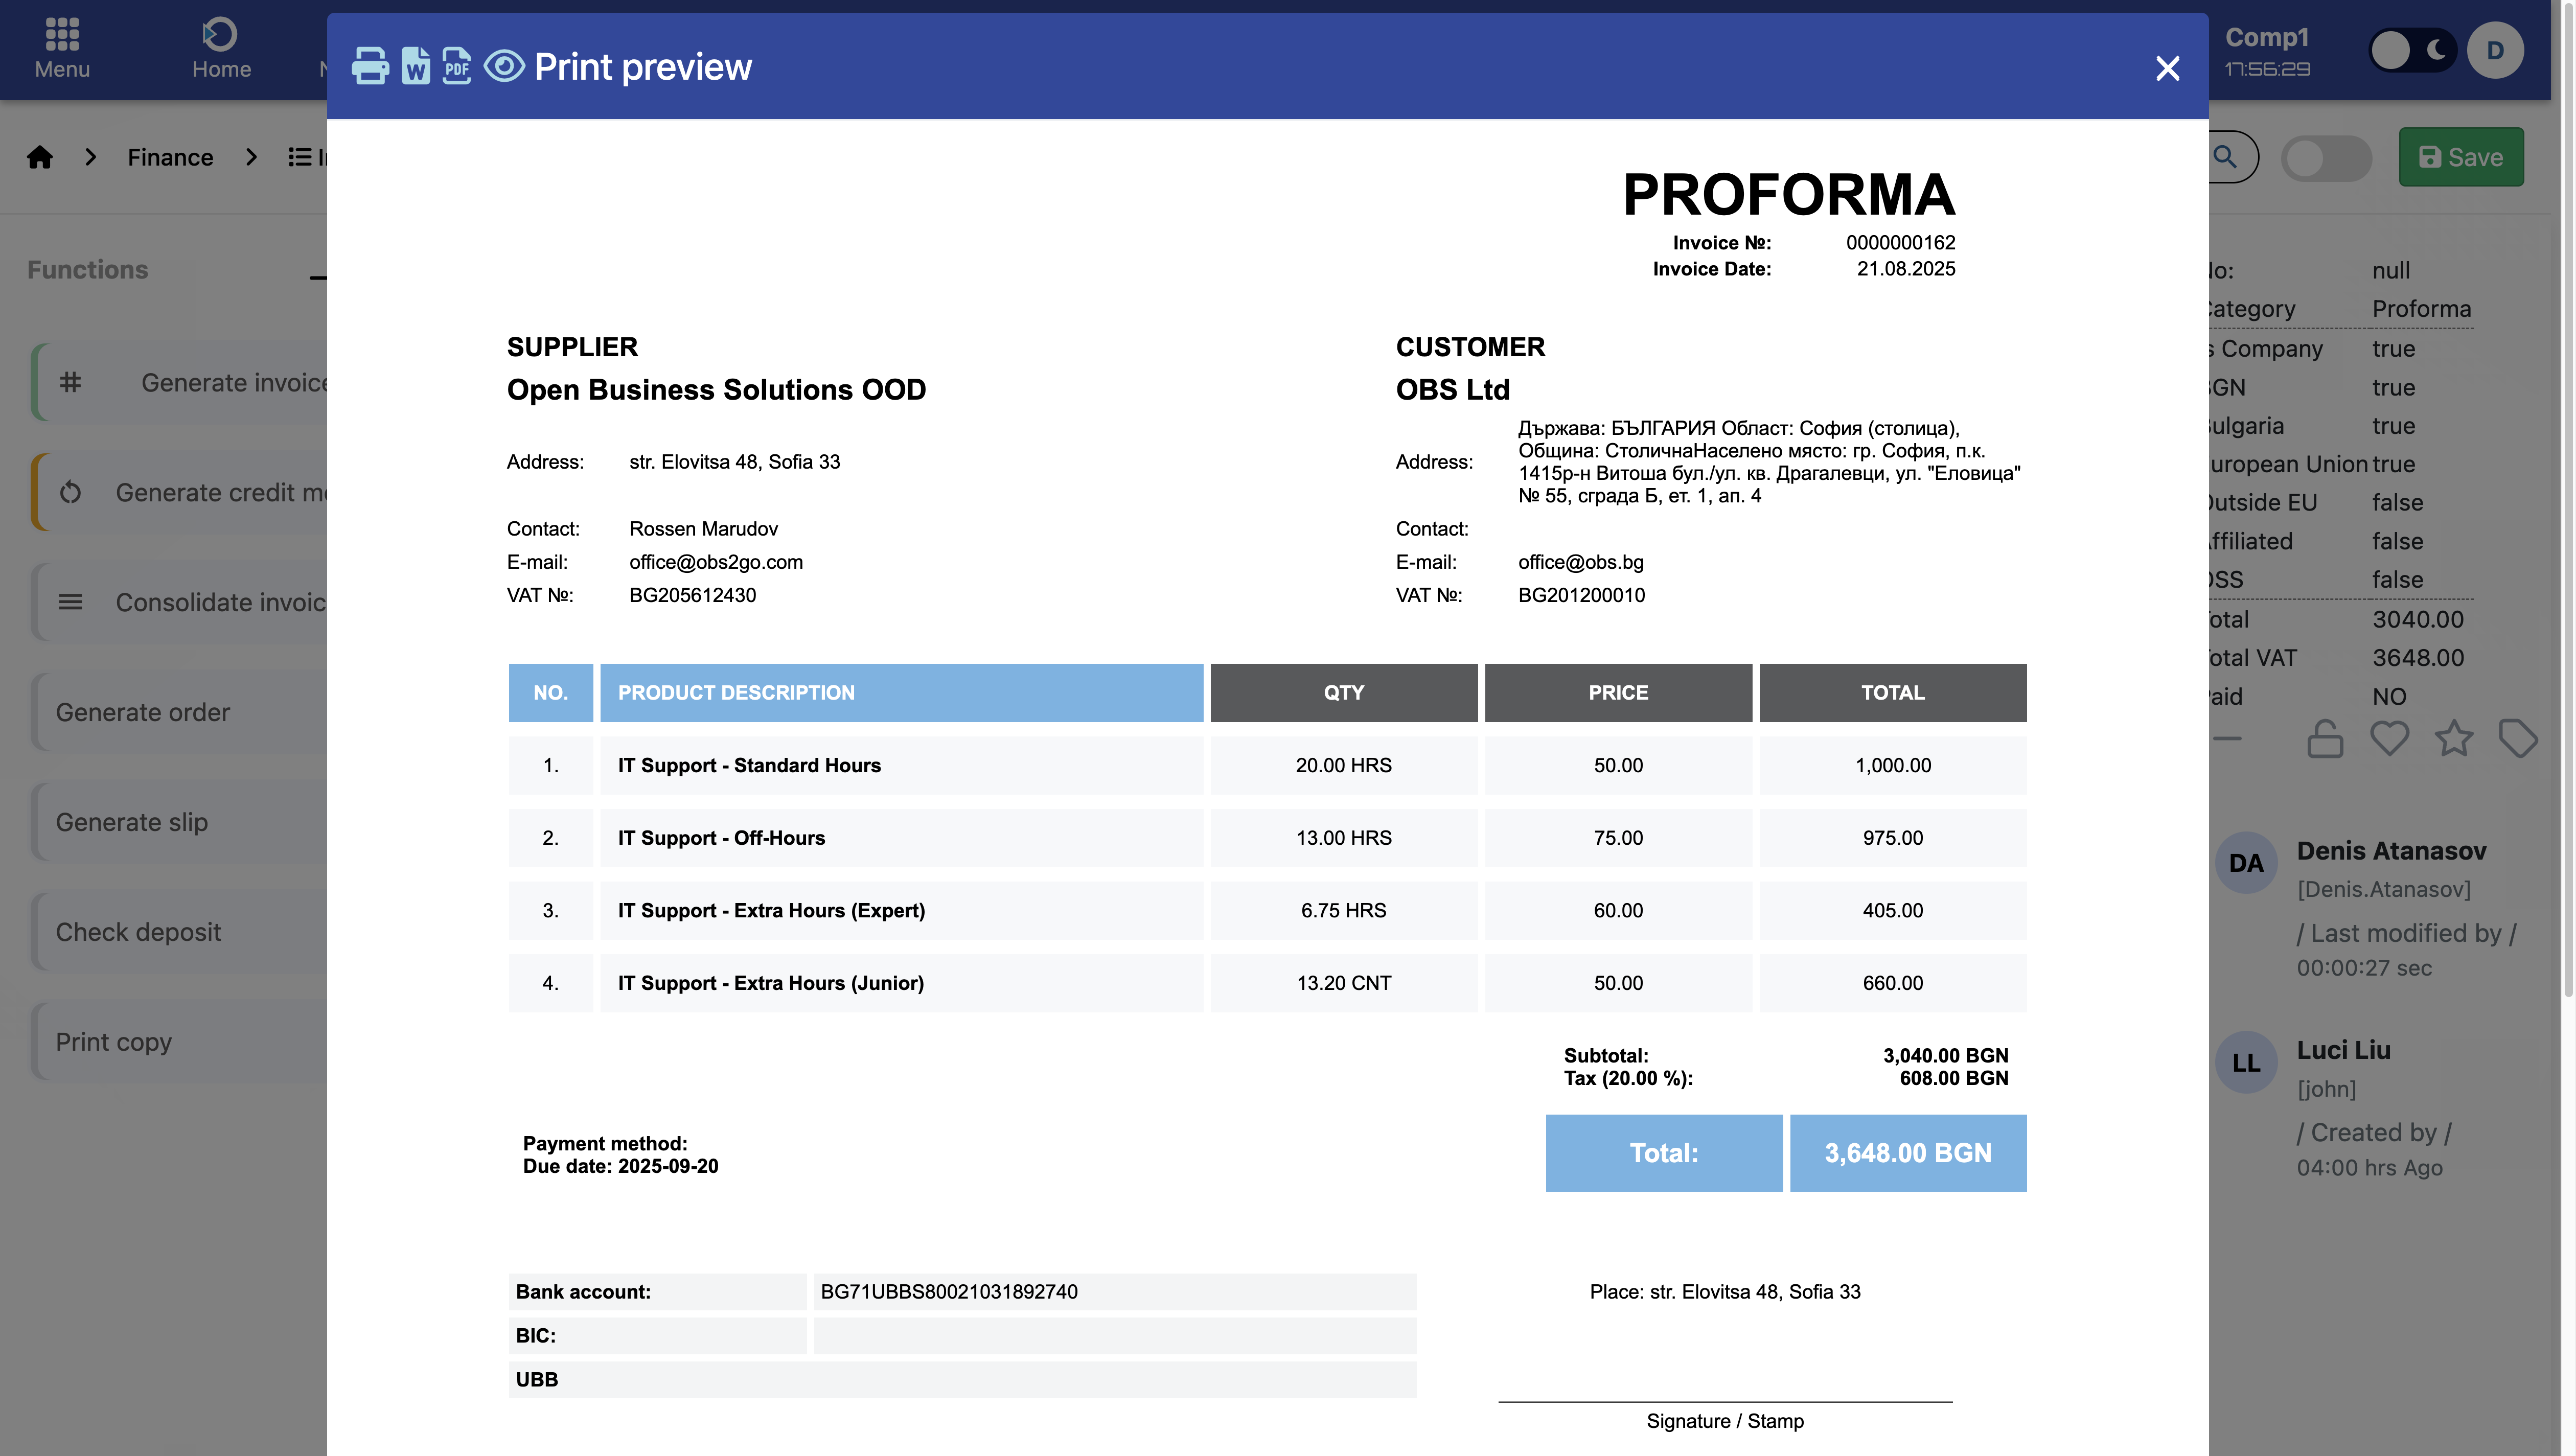Click the LL avatar of Luci Liu
2576x1456 pixels.
pyautogui.click(x=2246, y=1062)
